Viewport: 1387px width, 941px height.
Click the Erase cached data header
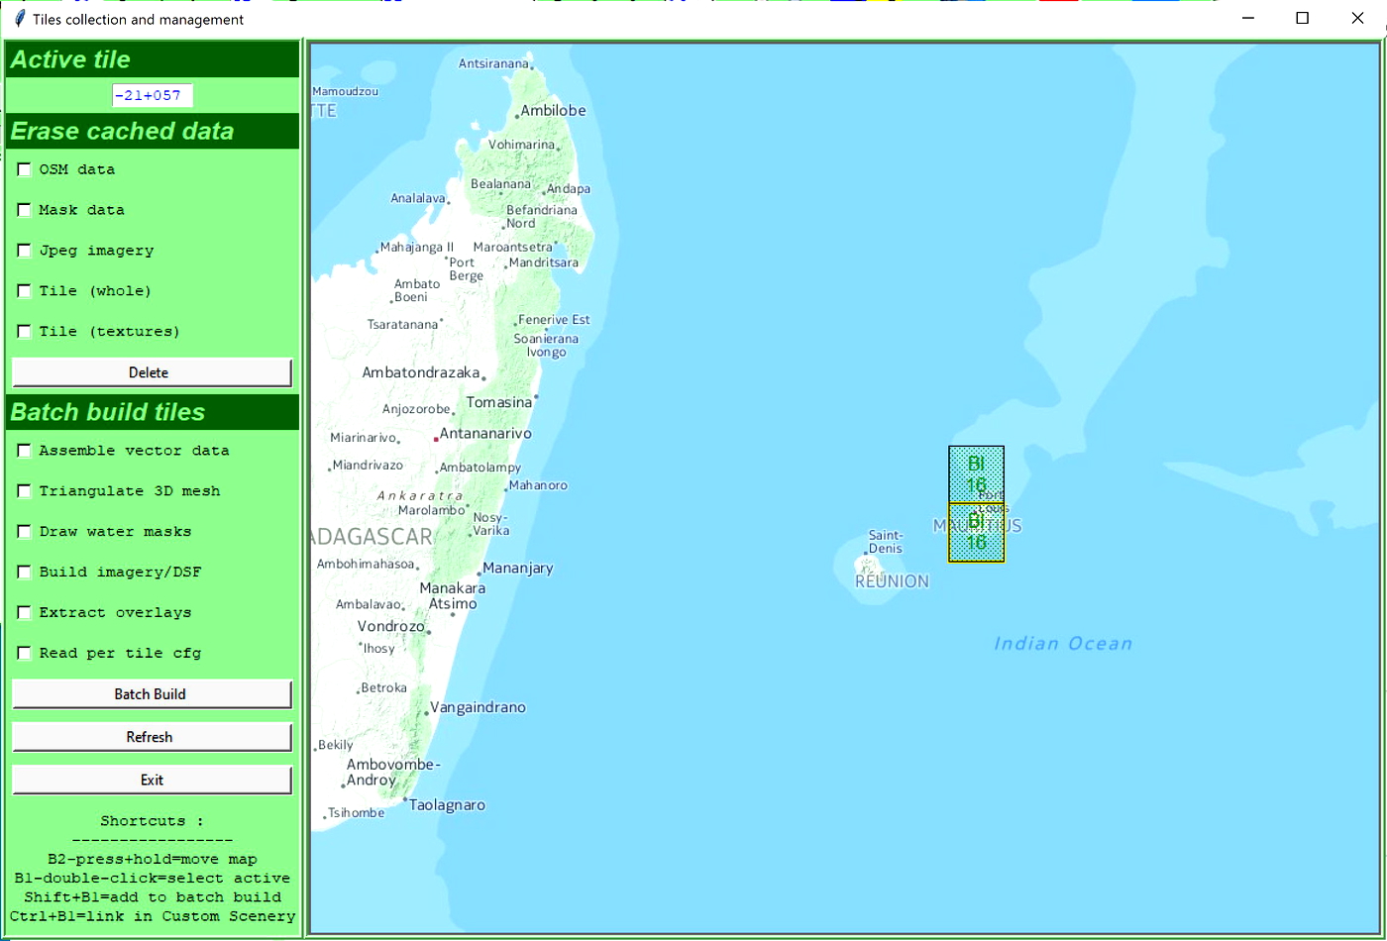(153, 131)
